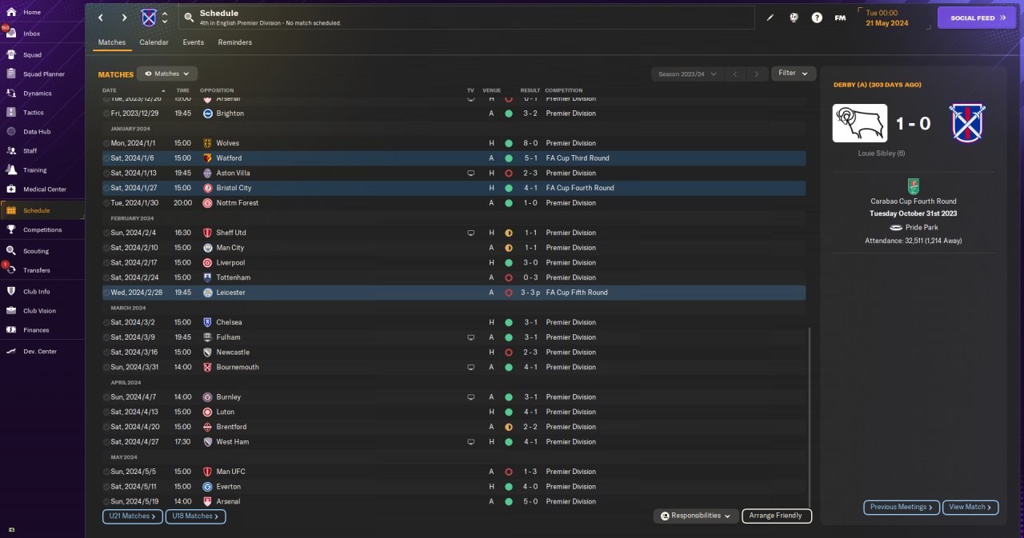Open the Home sidebar icon

click(11, 12)
